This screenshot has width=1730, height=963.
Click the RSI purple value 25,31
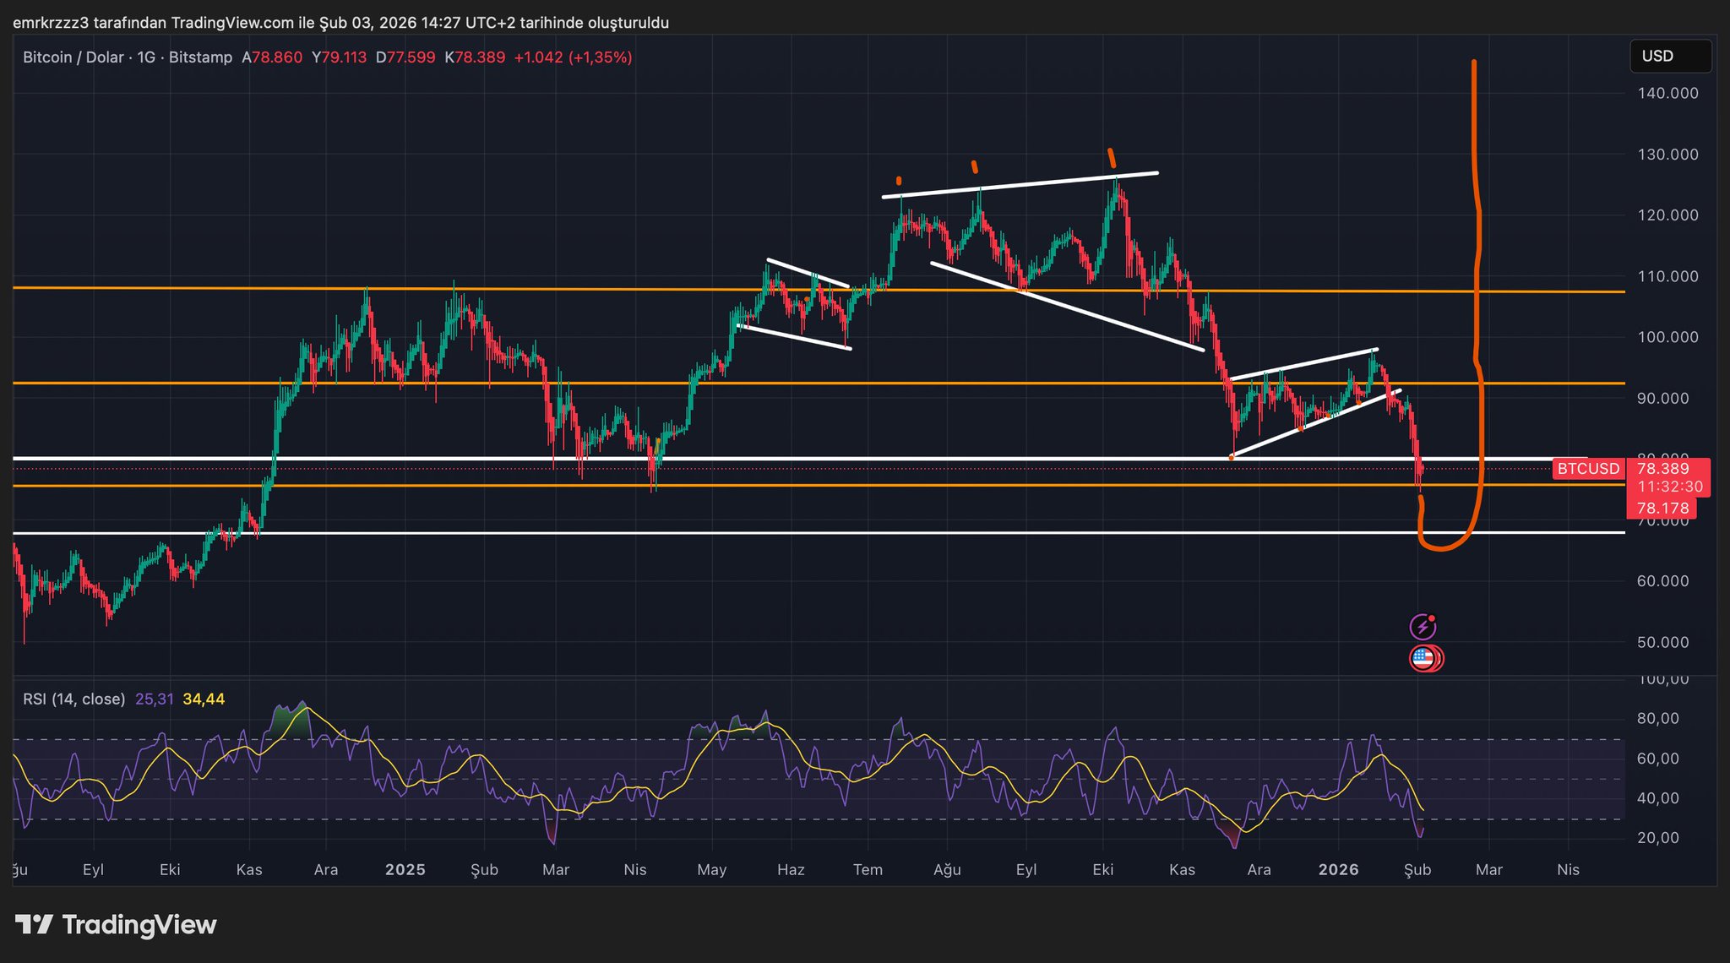point(154,699)
